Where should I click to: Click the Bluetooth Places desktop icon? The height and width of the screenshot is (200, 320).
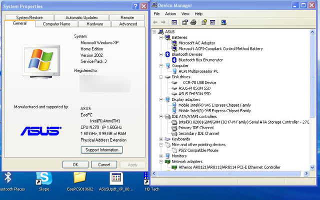8,178
